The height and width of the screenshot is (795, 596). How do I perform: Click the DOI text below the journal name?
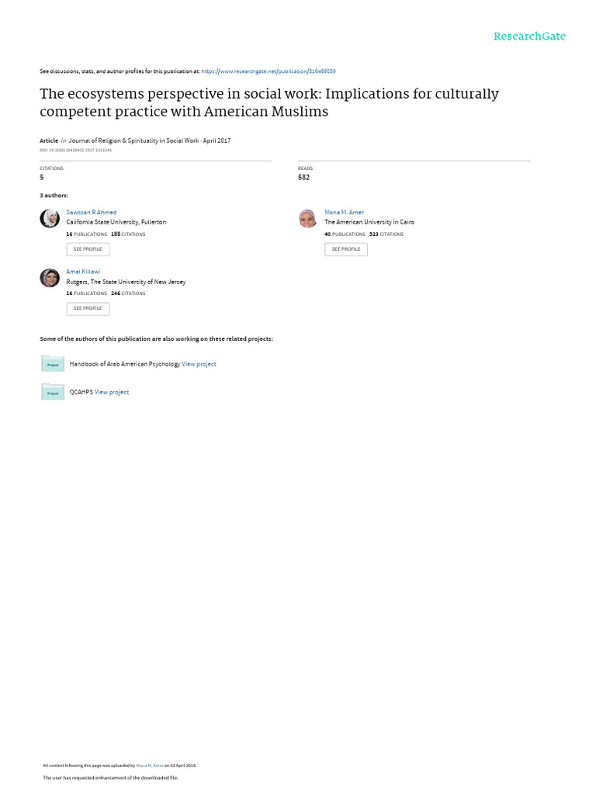[x=75, y=150]
